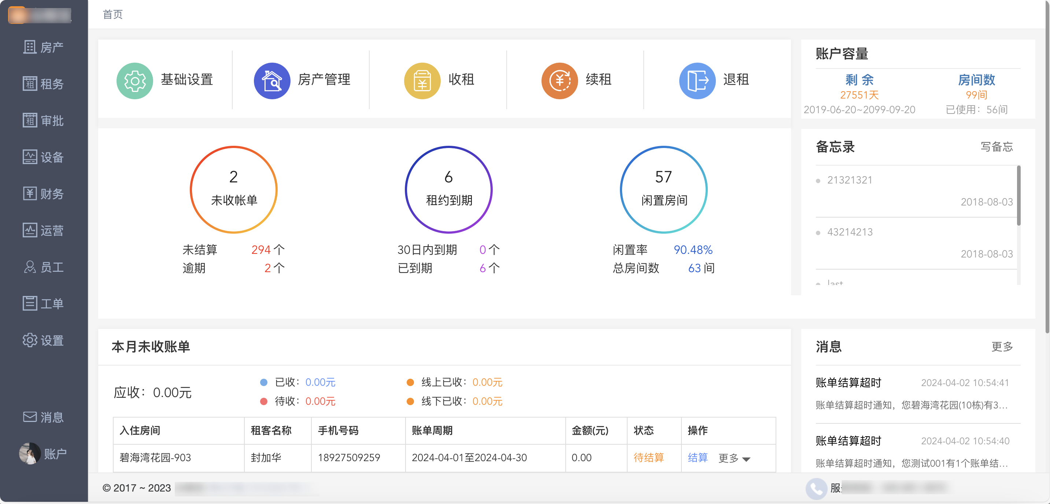Viewport: 1050px width, 504px height.
Task: Open the 运营 sidebar icon
Action: (x=30, y=231)
